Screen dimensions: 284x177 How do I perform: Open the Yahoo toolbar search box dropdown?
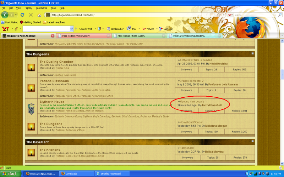(71, 29)
